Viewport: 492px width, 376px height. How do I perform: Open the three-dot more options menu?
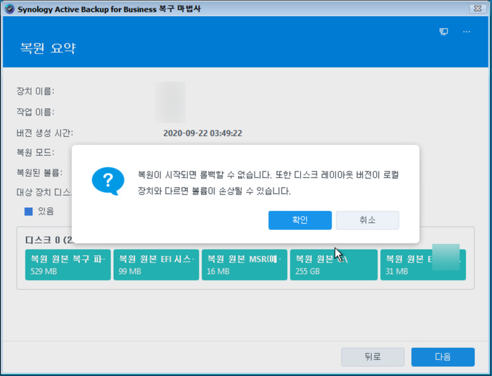(x=466, y=32)
